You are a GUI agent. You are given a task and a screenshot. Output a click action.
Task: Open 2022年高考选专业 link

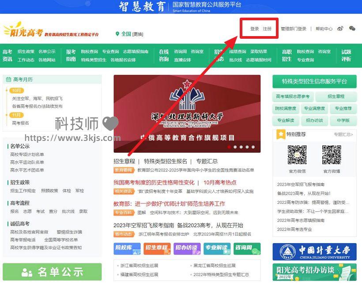tap(294, 229)
